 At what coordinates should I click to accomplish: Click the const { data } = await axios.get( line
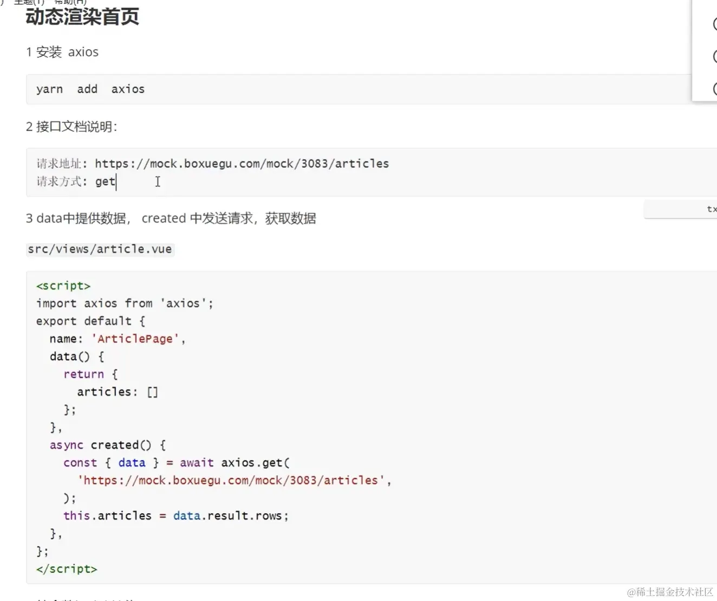(x=177, y=463)
